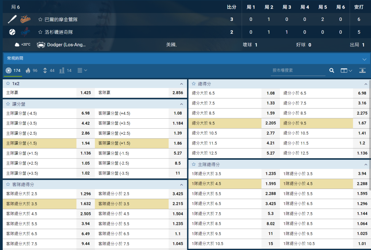Favorite the 主隊總得分 market star
Screen dimensions: 371x250
tap(194, 164)
